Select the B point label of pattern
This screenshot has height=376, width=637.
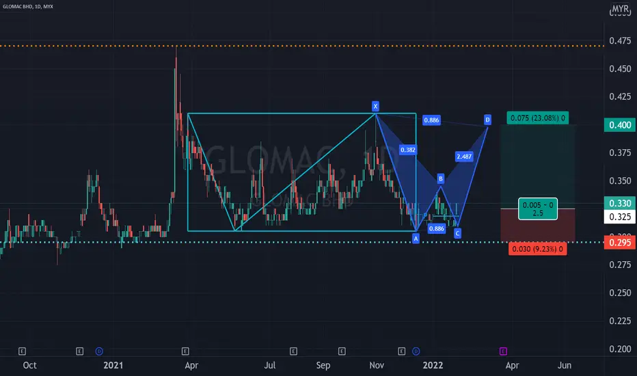click(441, 179)
